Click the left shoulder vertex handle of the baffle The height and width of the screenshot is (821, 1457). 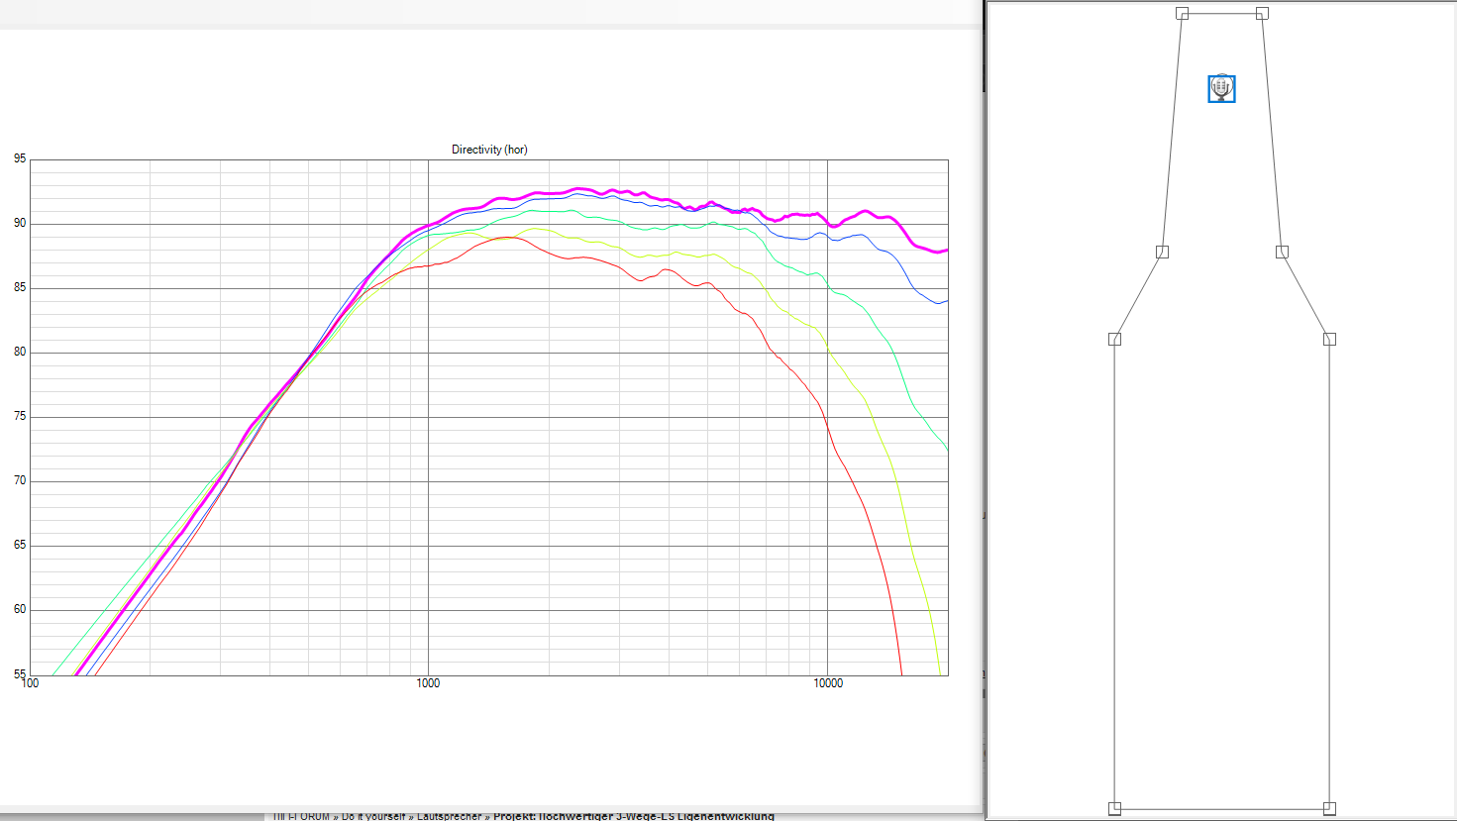[x=1114, y=339]
